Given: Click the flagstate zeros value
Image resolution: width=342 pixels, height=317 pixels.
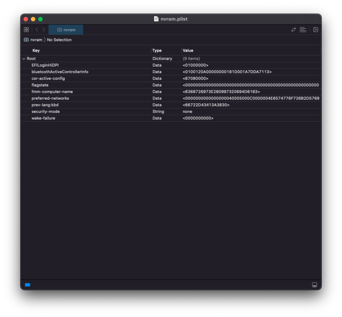Looking at the screenshot, I should (251, 85).
